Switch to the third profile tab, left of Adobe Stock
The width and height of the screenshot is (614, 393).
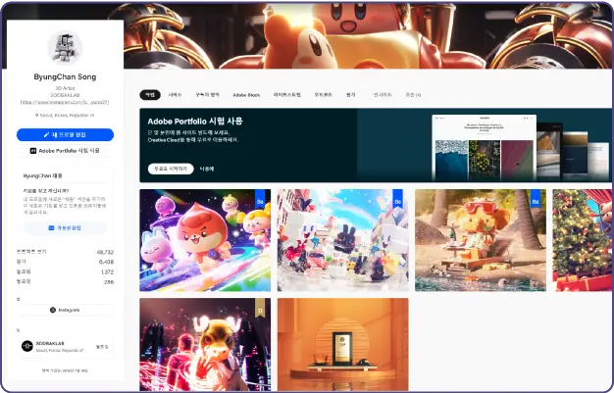pyautogui.click(x=208, y=95)
